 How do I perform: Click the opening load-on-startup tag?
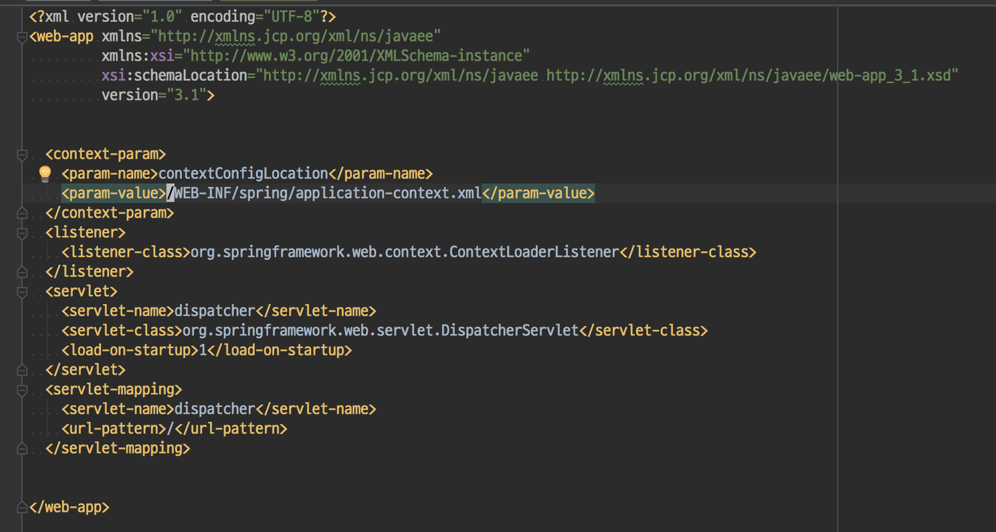point(130,350)
